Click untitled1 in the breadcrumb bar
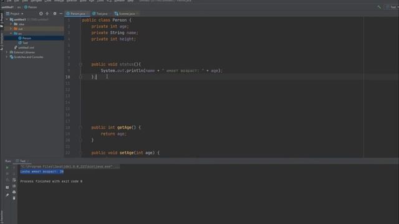The height and width of the screenshot is (224, 399). (7, 7)
